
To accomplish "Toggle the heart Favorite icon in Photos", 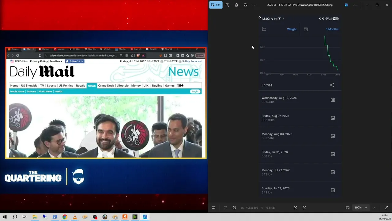I will [225, 208].
